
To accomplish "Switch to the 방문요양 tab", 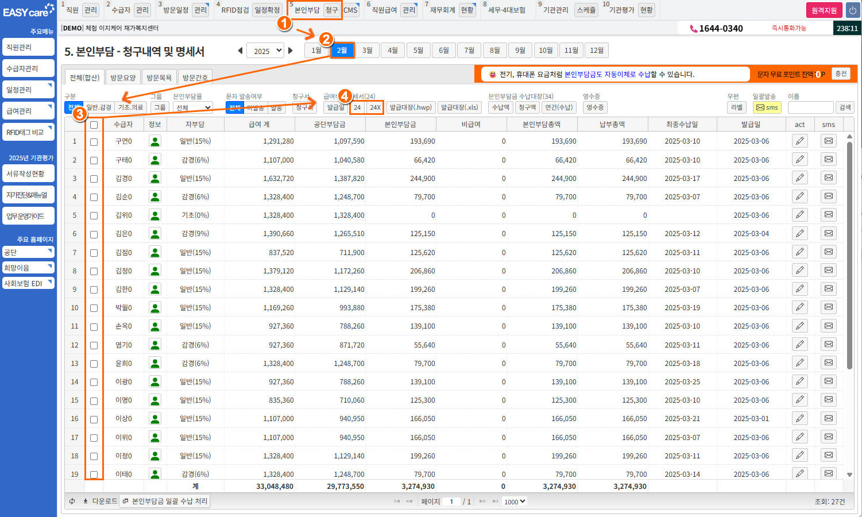I will (x=123, y=78).
